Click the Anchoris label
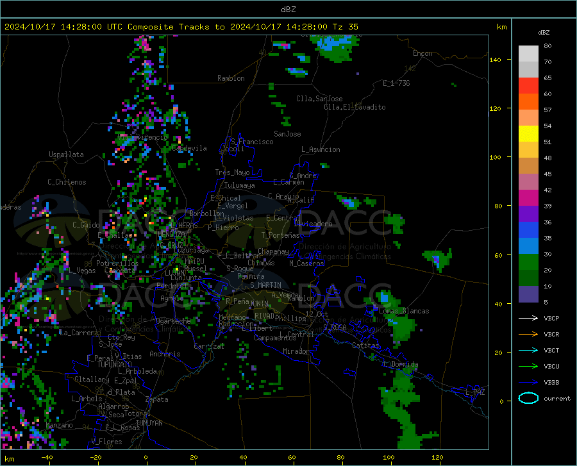 click(x=165, y=354)
